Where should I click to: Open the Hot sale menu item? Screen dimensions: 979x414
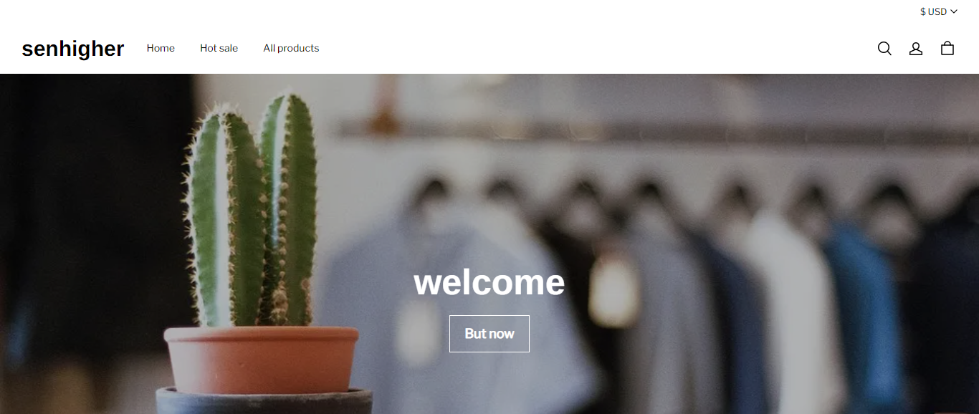click(219, 48)
